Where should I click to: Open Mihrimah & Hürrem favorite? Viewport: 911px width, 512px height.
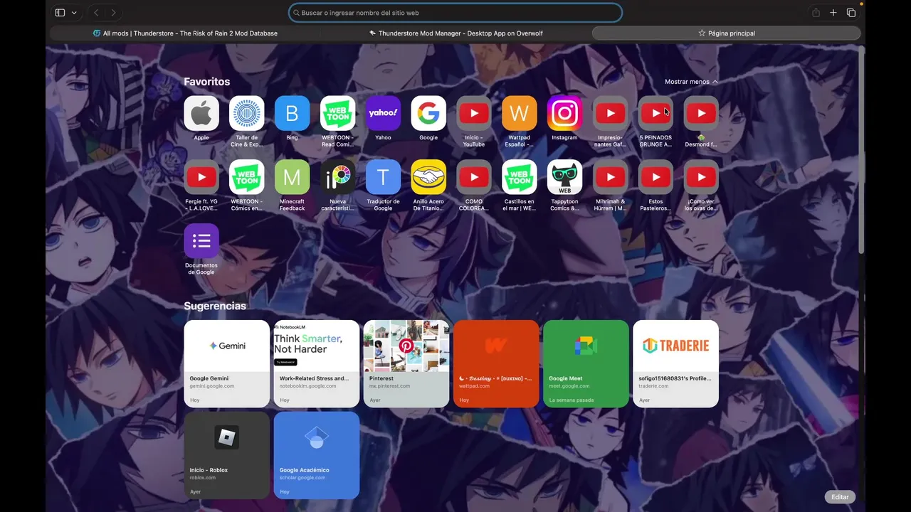click(x=610, y=177)
